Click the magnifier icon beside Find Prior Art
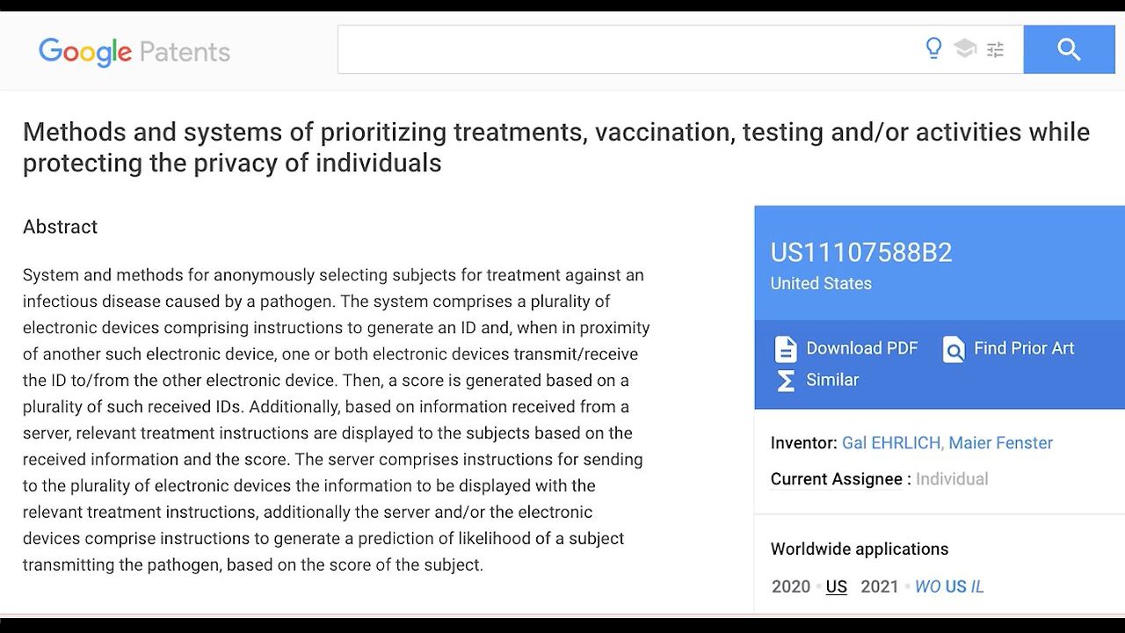This screenshot has width=1125, height=633. click(954, 349)
